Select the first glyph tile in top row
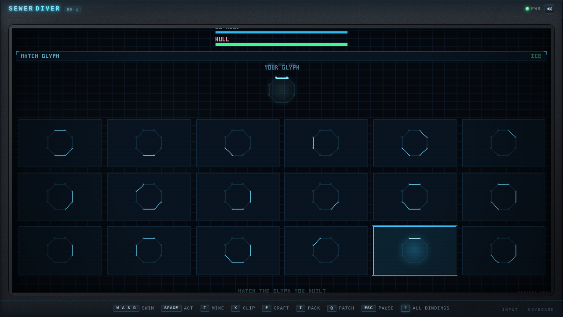The height and width of the screenshot is (317, 563). pyautogui.click(x=60, y=143)
